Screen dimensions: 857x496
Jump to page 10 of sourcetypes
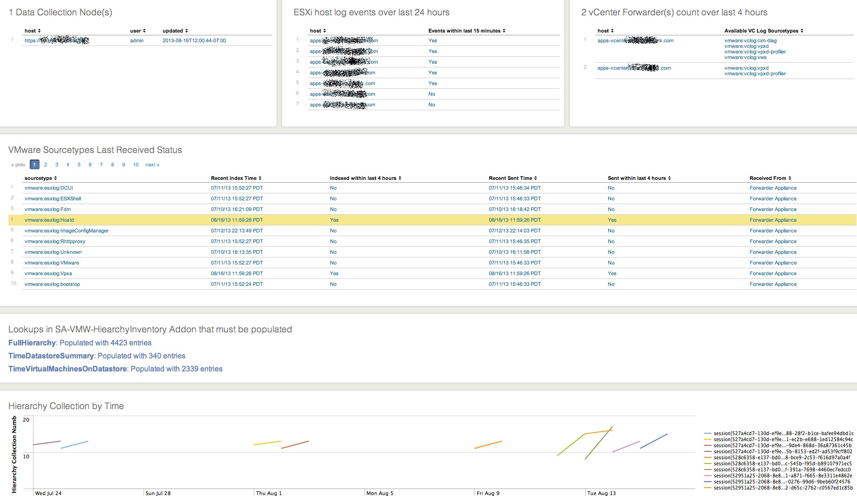point(136,165)
